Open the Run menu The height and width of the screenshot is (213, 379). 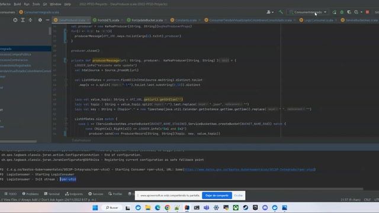(27, 4)
